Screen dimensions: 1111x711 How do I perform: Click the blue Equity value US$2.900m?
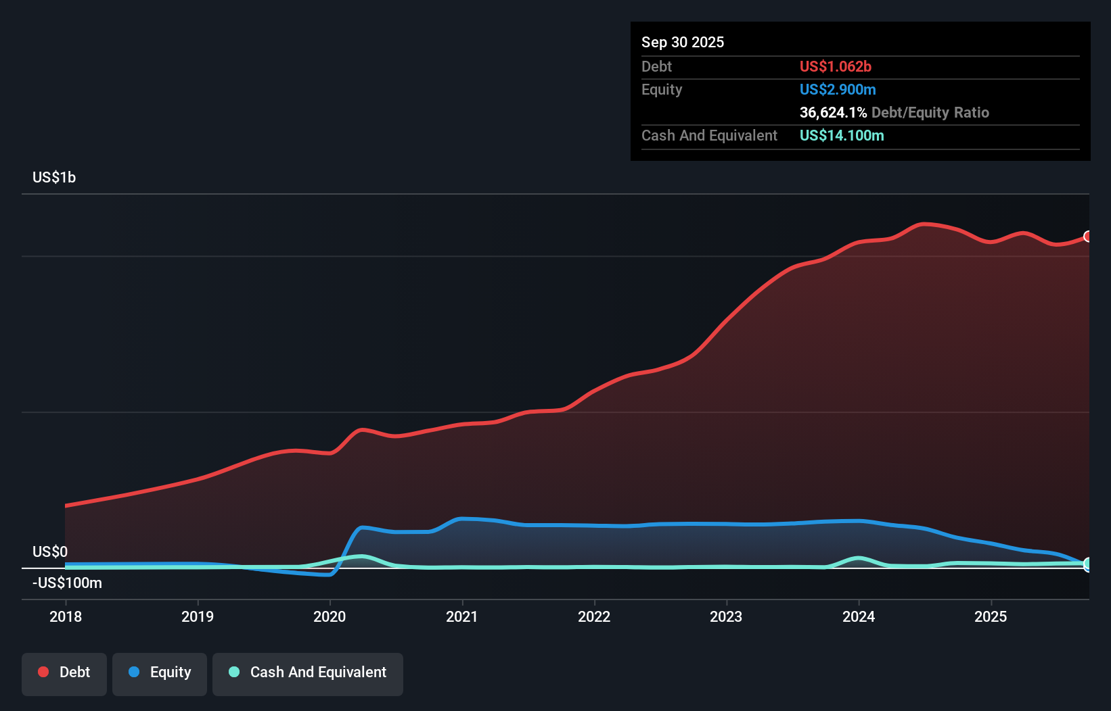[x=837, y=89]
